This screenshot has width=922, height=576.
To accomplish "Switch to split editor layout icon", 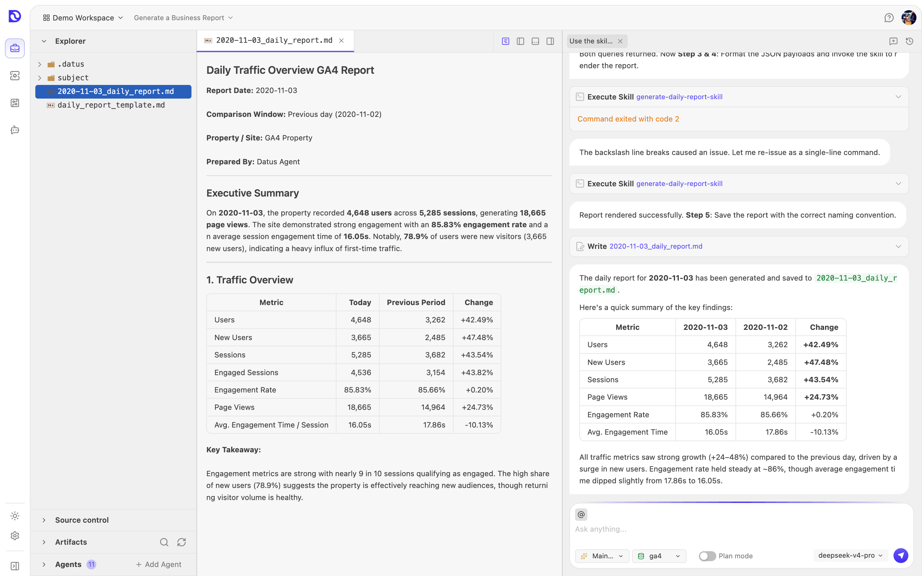I will 520,41.
